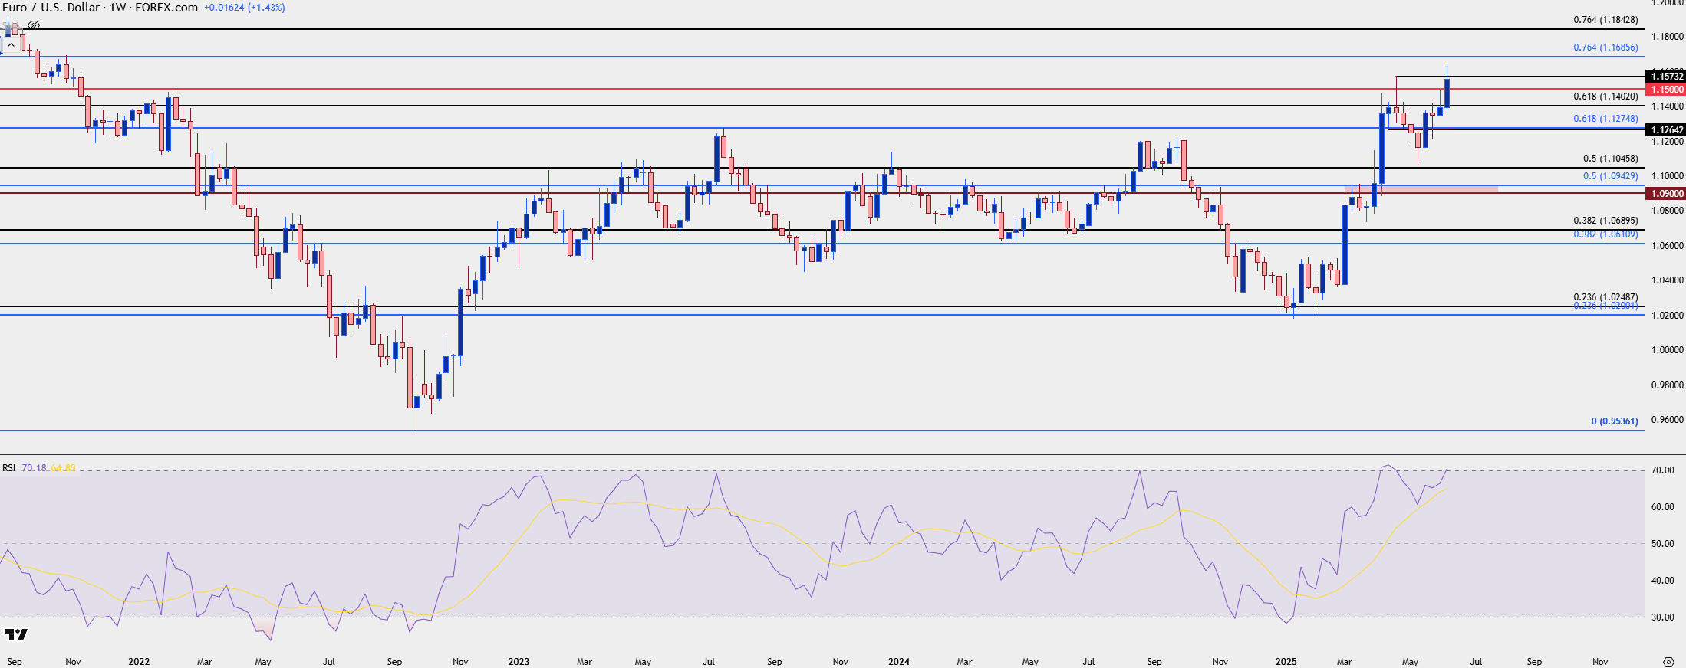Click the TradingView logo

tap(15, 634)
